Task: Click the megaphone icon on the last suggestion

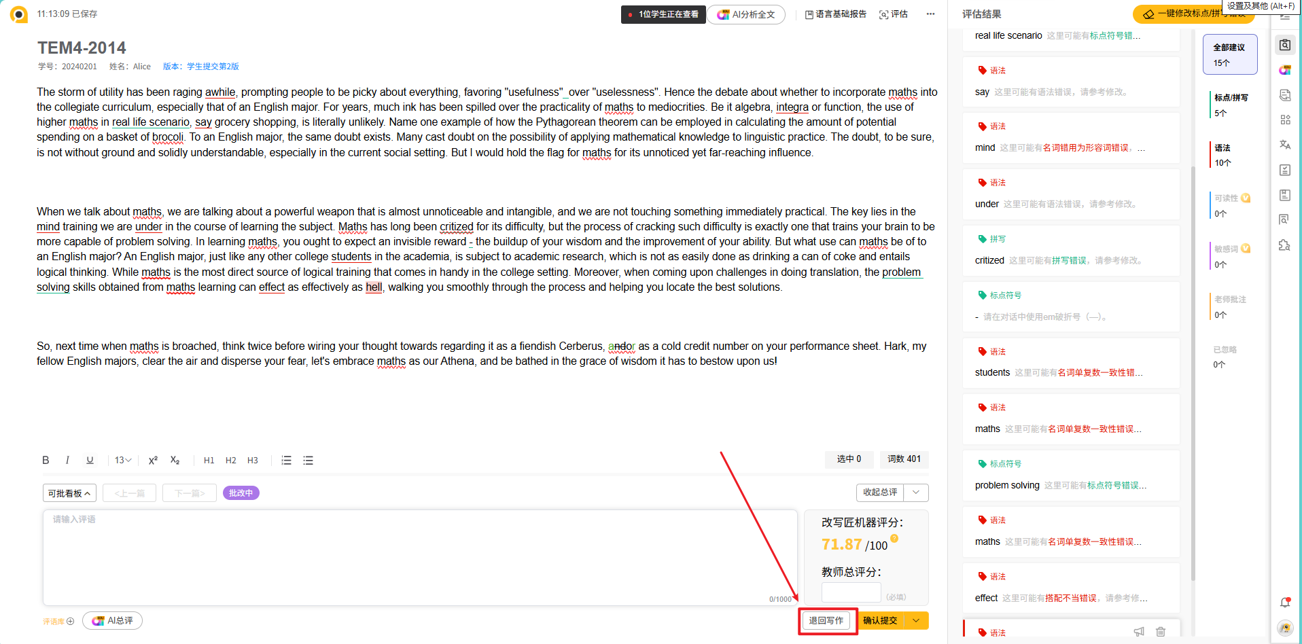Action: point(1139,632)
